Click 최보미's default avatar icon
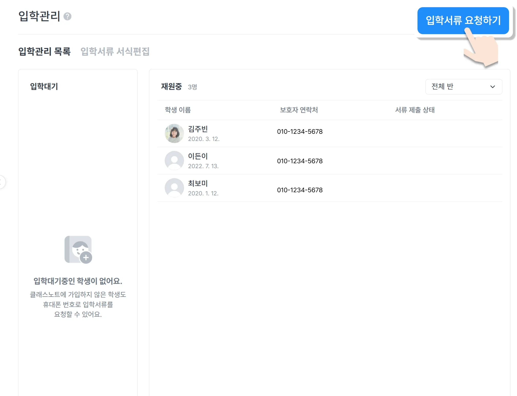Viewport: 517px width, 396px height. (x=174, y=188)
